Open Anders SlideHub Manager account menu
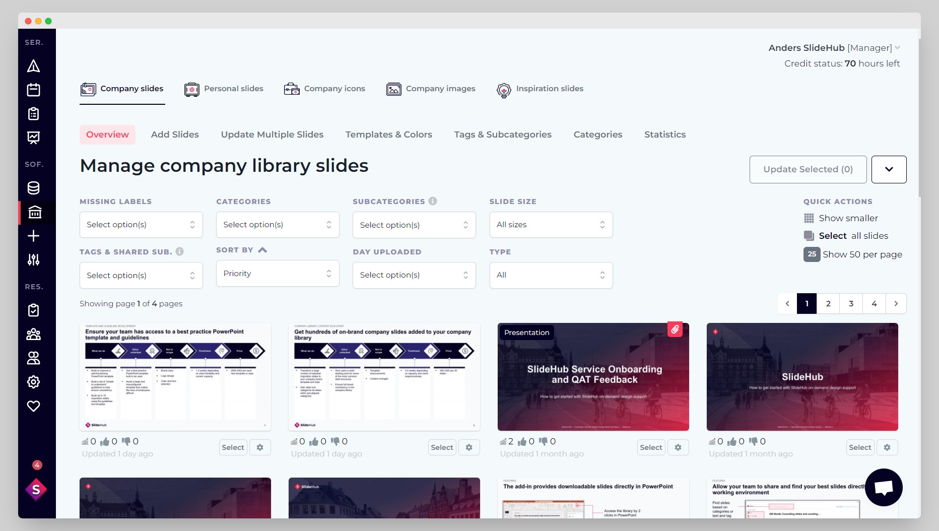 click(834, 48)
